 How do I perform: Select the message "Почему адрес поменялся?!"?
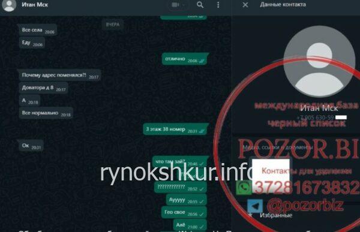tap(59, 76)
